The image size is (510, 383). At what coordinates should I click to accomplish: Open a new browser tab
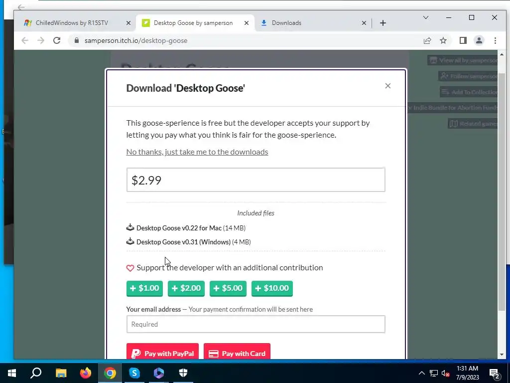[383, 23]
